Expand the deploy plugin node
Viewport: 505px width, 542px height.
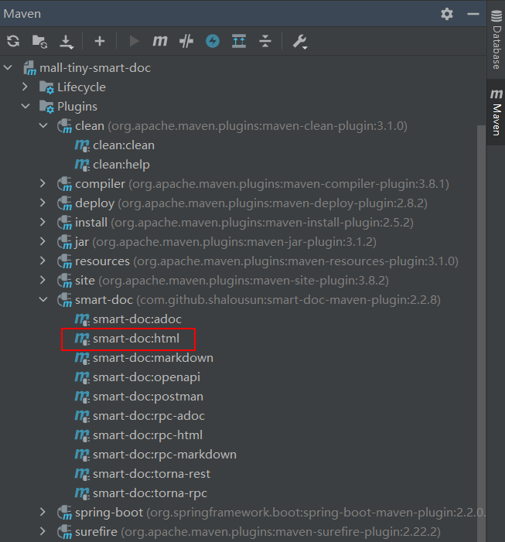tap(43, 203)
